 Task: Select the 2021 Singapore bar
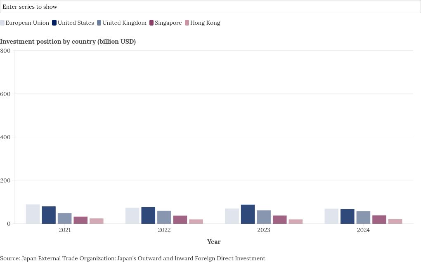[x=80, y=220]
